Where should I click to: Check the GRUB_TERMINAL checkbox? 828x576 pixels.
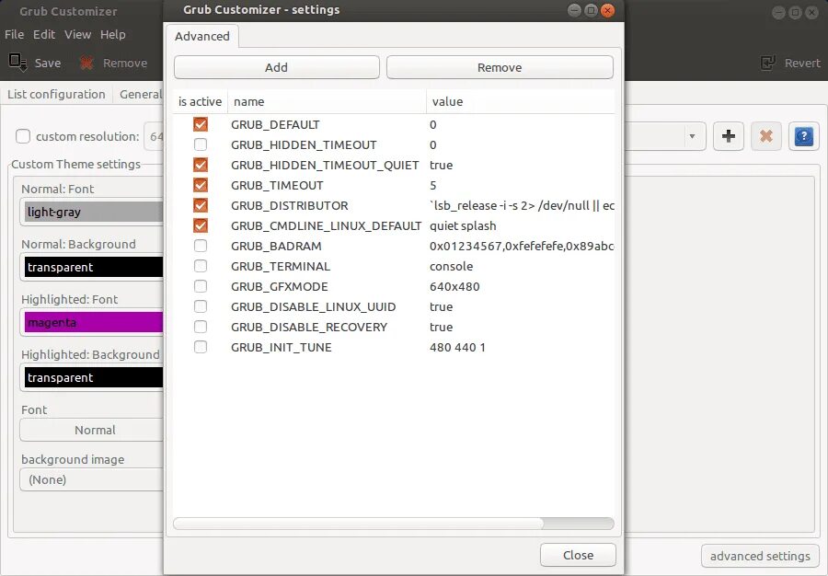click(201, 266)
